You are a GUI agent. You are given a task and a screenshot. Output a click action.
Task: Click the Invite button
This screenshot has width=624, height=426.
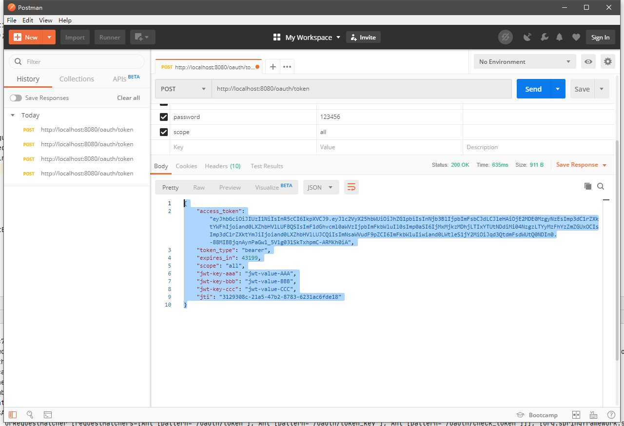click(x=363, y=37)
